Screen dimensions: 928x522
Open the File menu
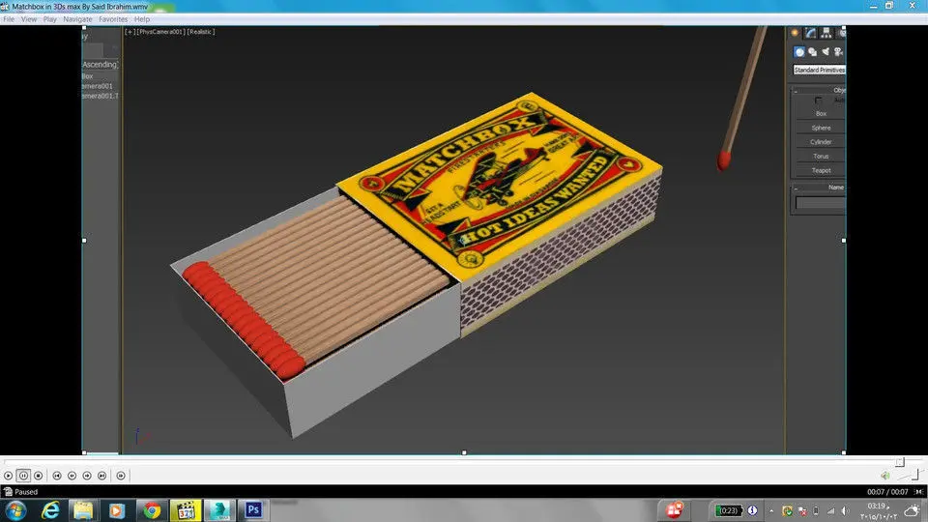point(9,19)
